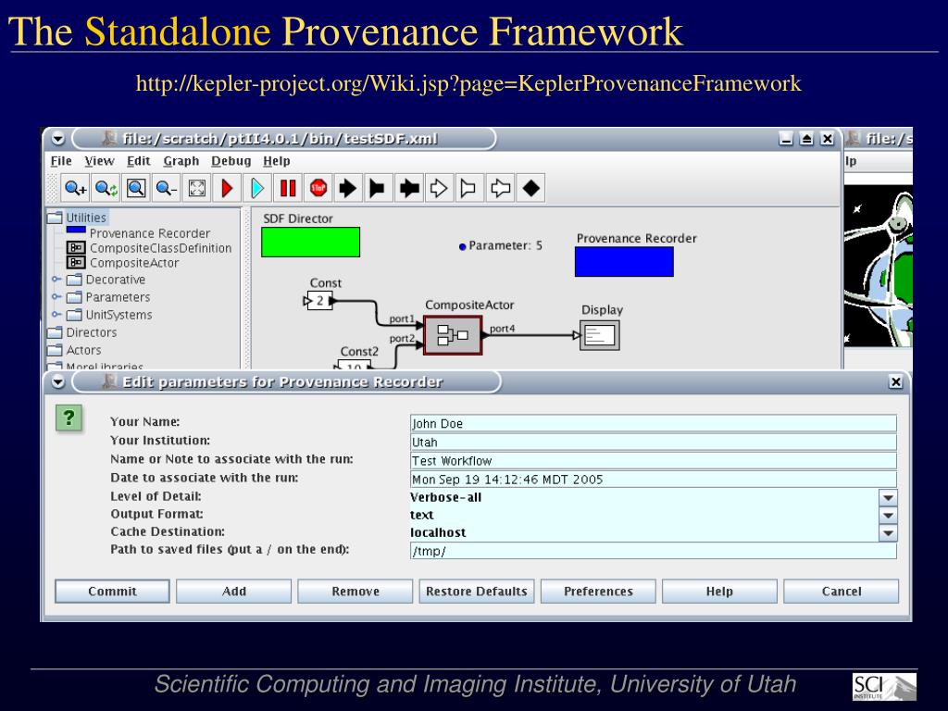Screen dimensions: 948x711
Task: Click the Zoom Reset magnifier icon
Action: click(x=106, y=189)
